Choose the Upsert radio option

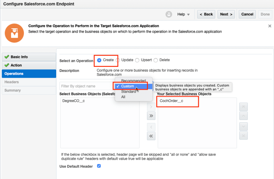point(137,60)
